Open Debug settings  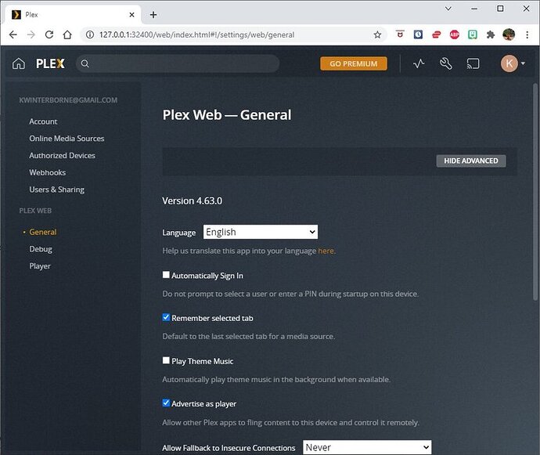point(41,249)
